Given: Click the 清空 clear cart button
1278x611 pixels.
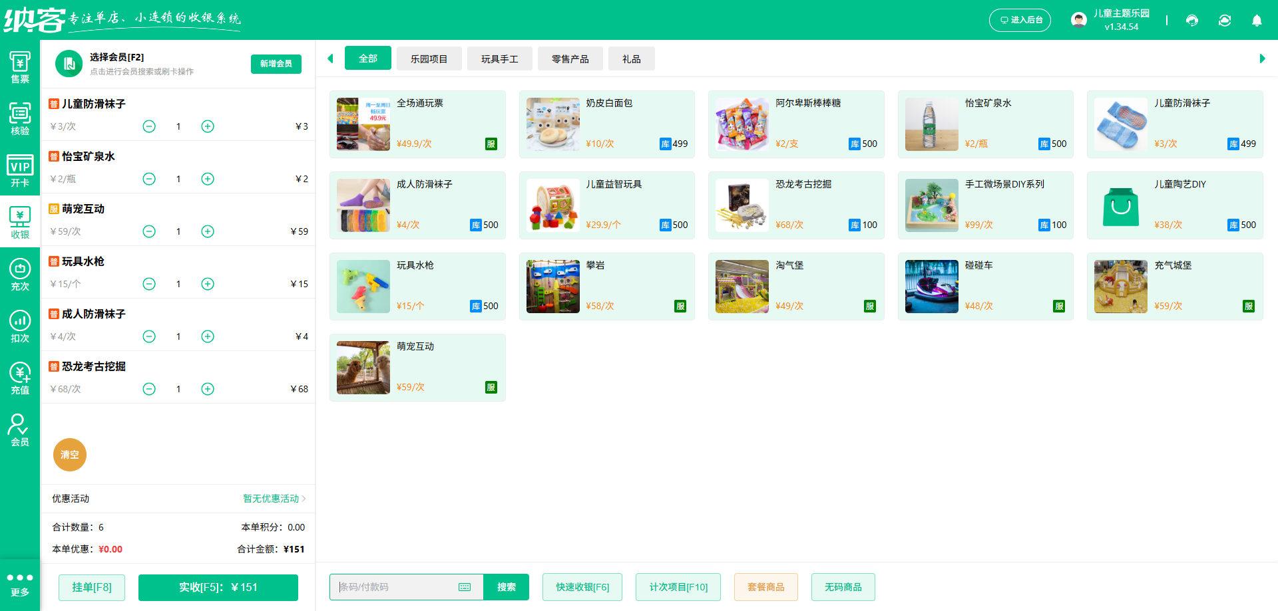Looking at the screenshot, I should click(70, 455).
